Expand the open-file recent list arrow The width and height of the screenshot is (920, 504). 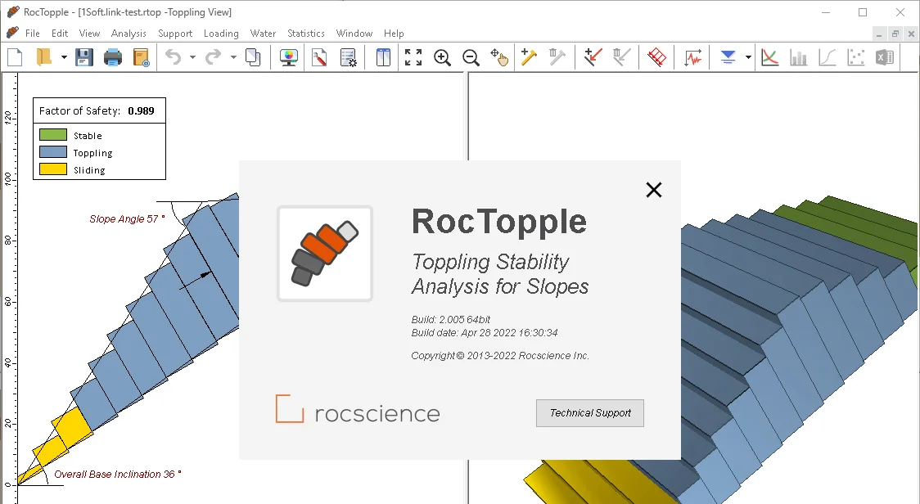63,57
